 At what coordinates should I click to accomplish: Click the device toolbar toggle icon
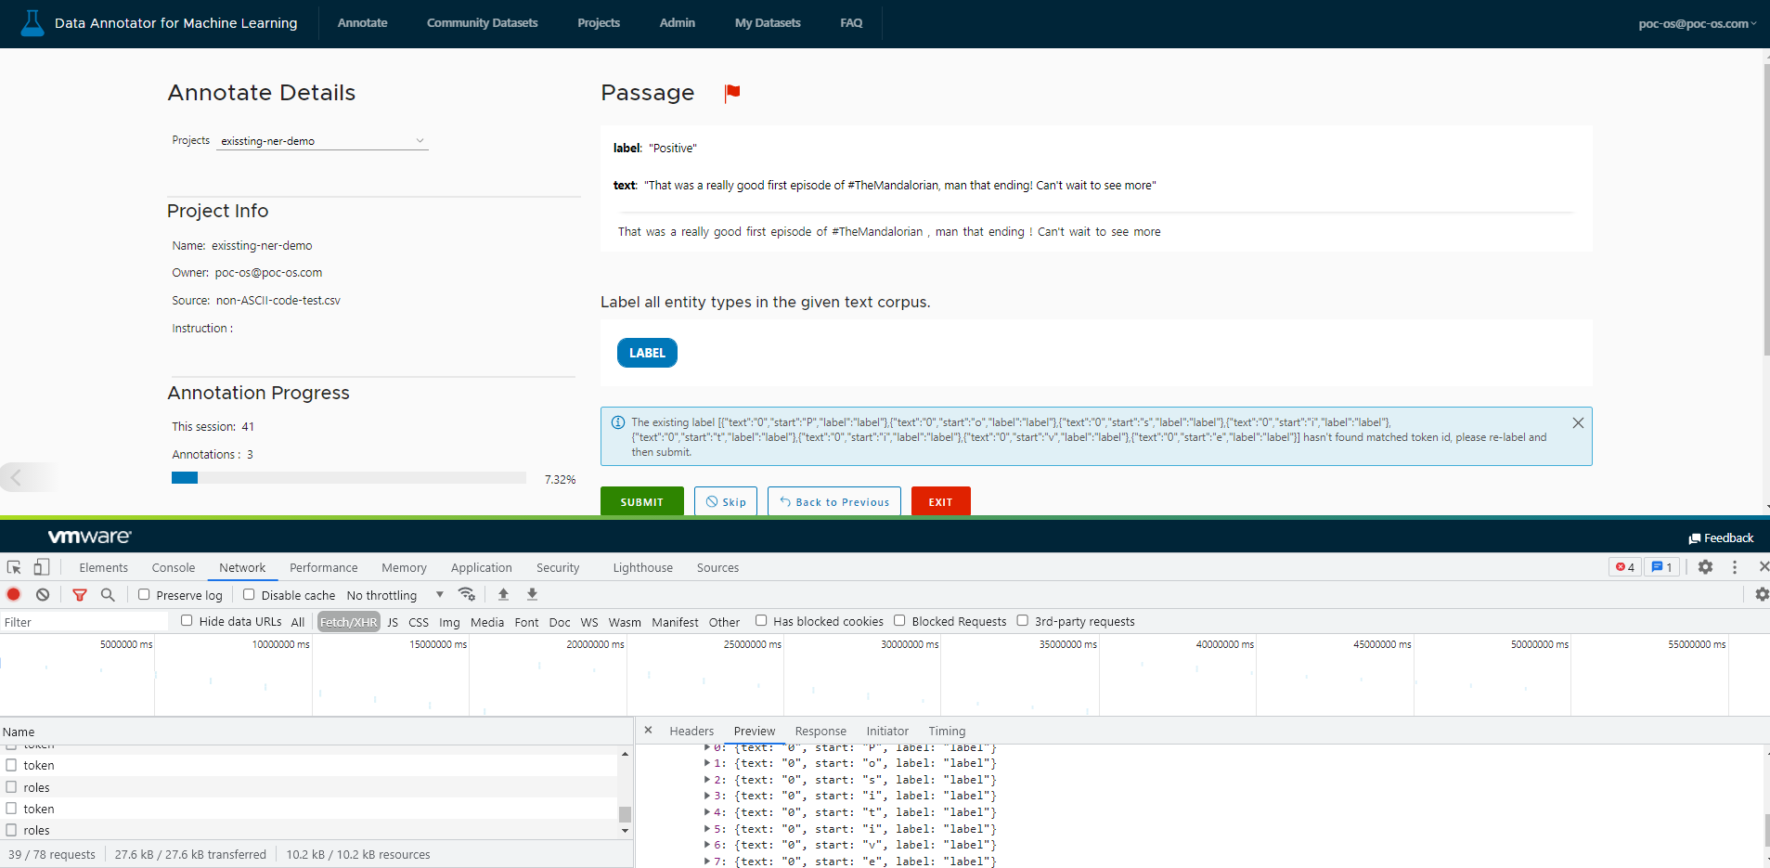tap(40, 566)
